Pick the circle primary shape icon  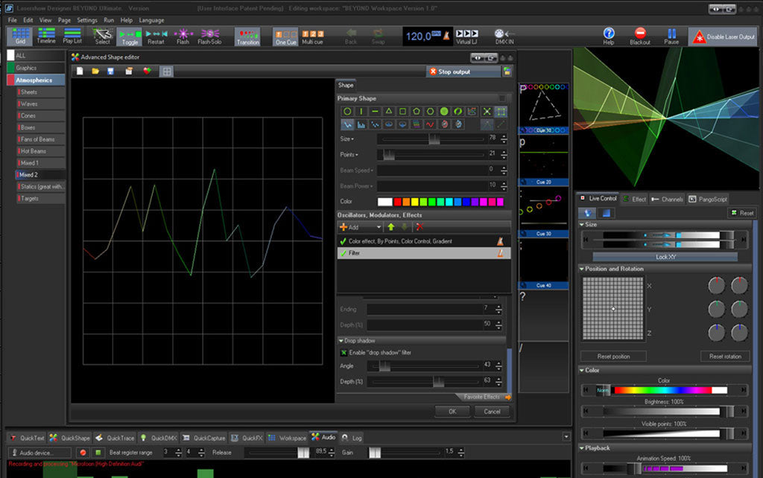tap(347, 111)
